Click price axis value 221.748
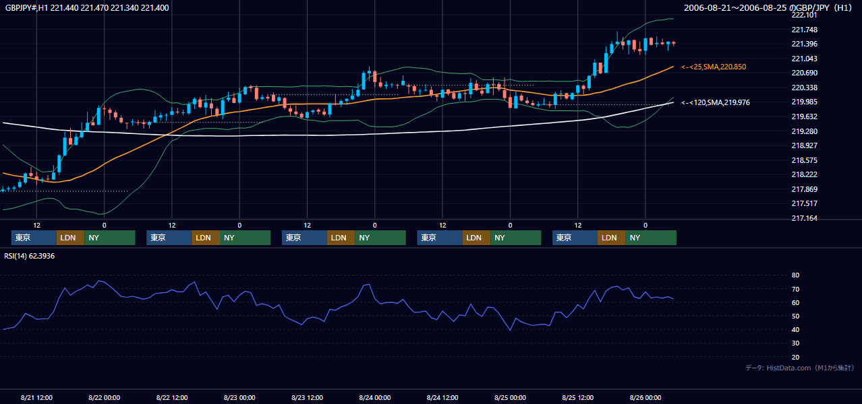 coord(803,30)
